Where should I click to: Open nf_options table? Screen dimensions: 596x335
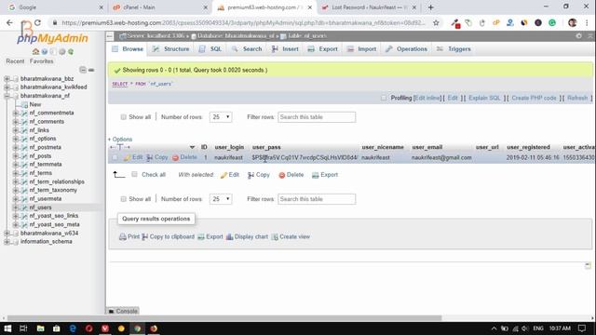[x=43, y=139]
